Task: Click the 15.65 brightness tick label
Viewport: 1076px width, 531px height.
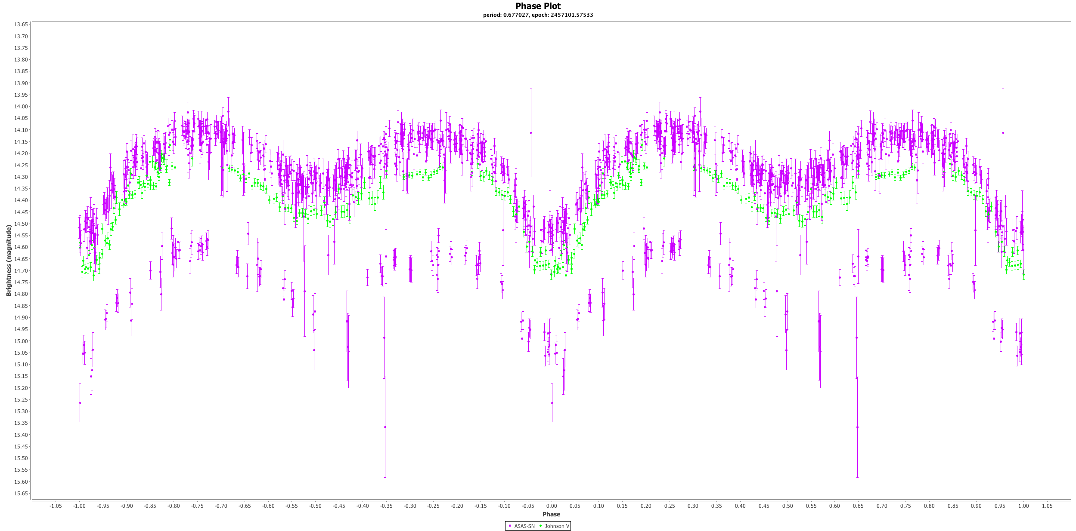Action: 21,494
